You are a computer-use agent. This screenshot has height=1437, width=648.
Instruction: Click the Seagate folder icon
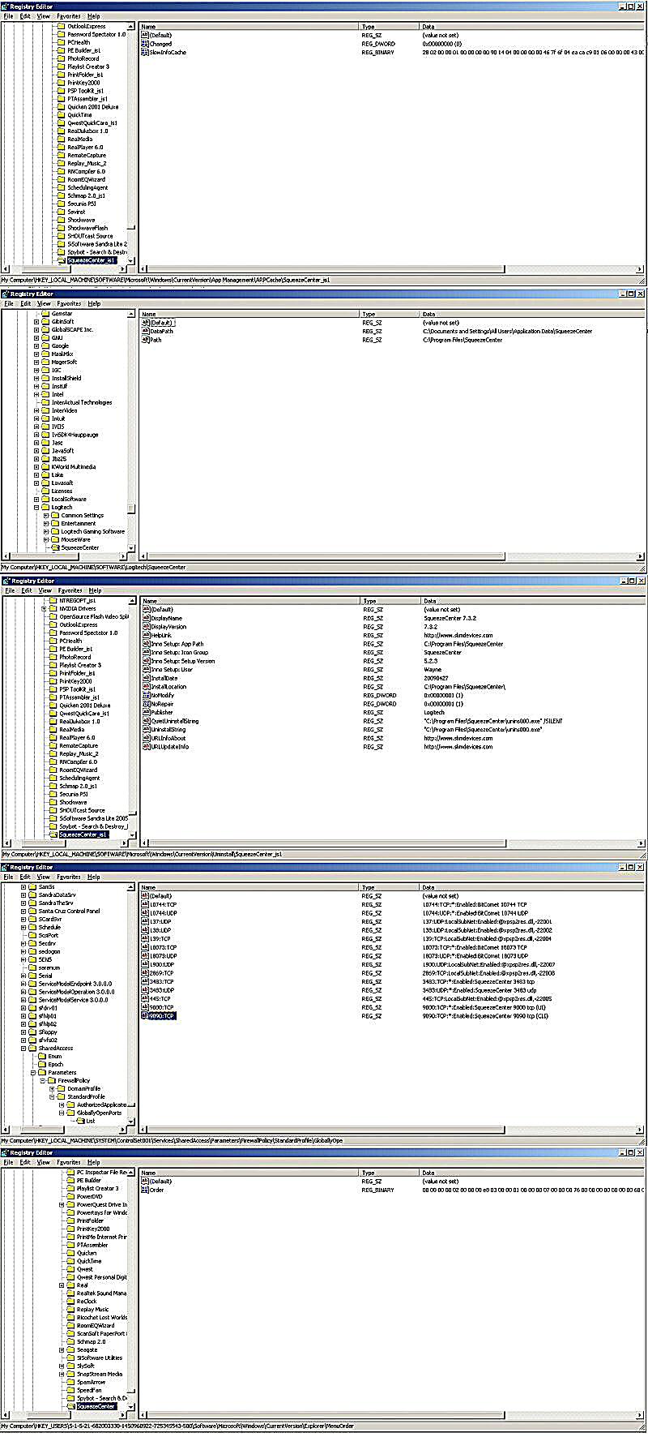click(70, 1349)
